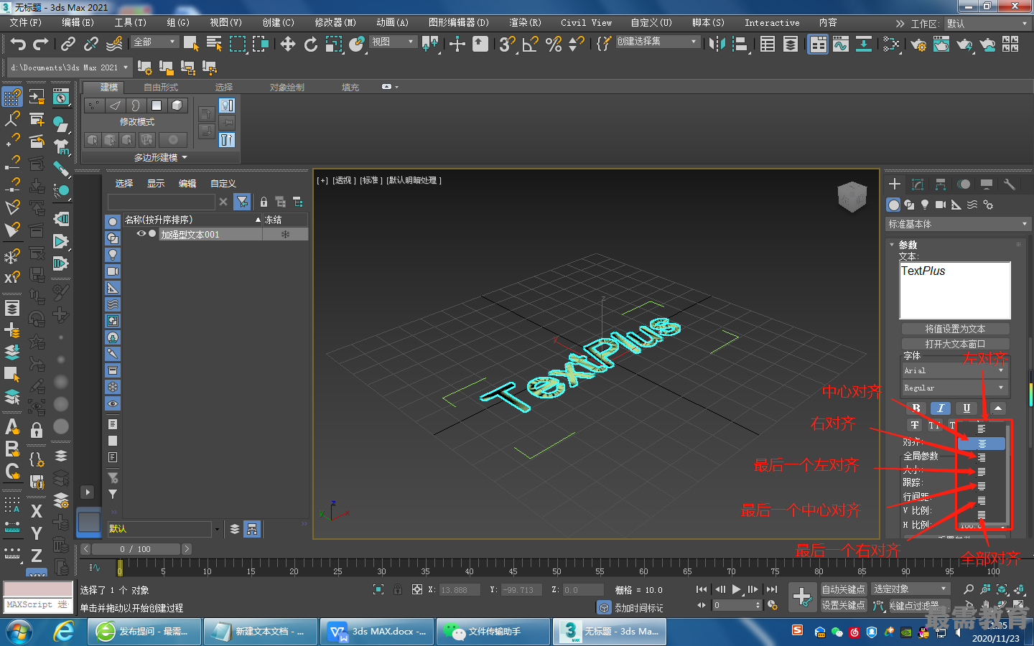Activate the Select and Scale tool
The width and height of the screenshot is (1034, 646).
pos(333,44)
